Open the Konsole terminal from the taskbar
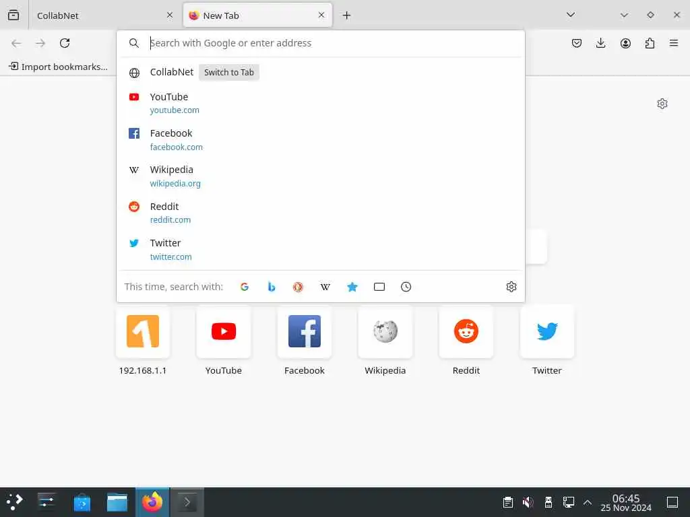 pyautogui.click(x=187, y=502)
